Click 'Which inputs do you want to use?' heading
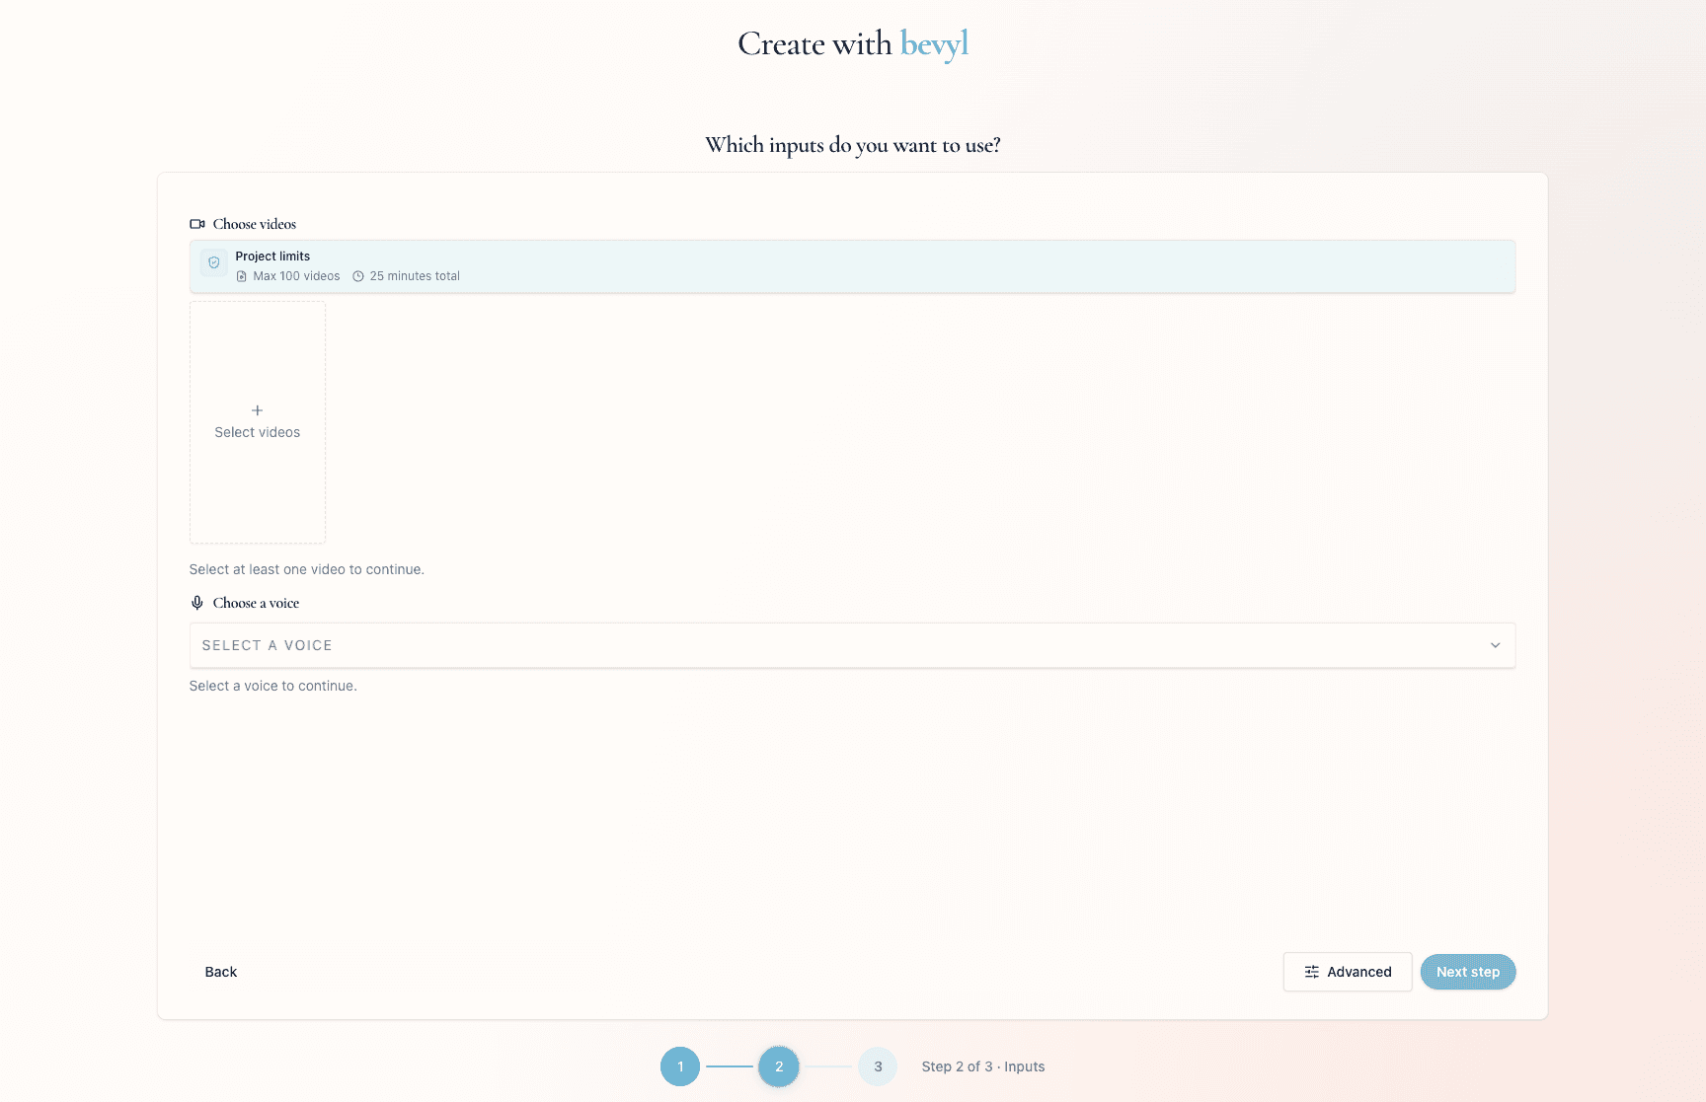Image resolution: width=1706 pixels, height=1102 pixels. [853, 145]
